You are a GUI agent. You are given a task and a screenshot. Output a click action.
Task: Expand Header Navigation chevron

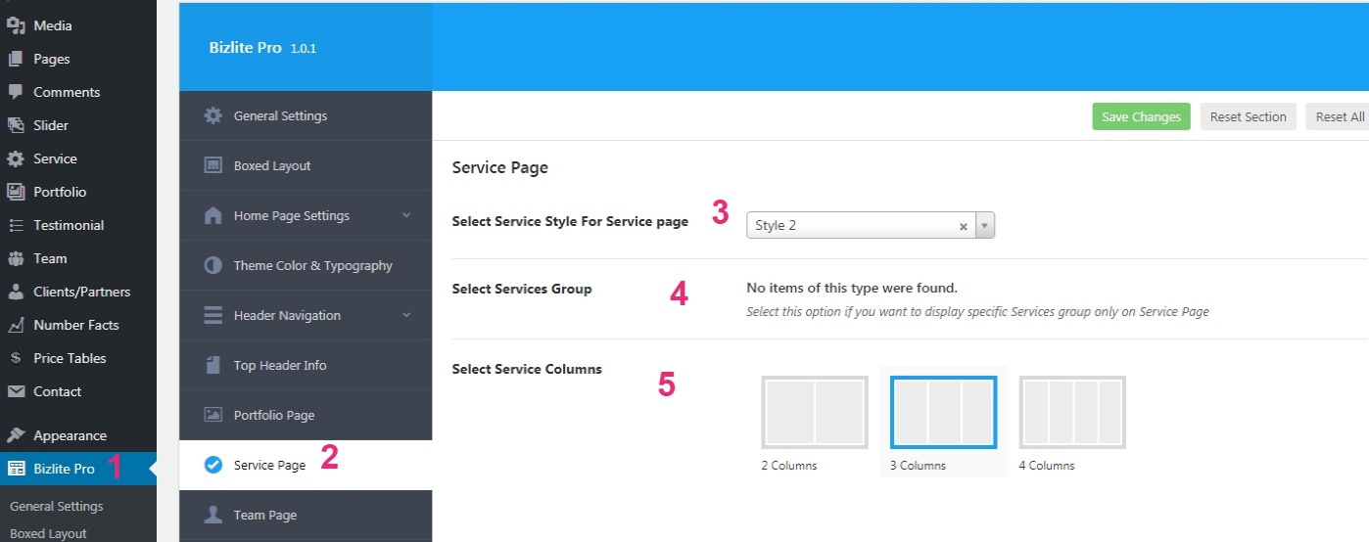(406, 315)
